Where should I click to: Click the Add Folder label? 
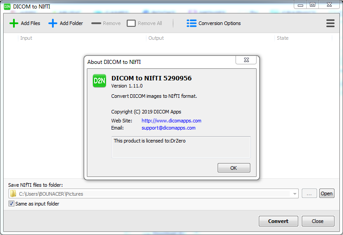click(x=71, y=23)
